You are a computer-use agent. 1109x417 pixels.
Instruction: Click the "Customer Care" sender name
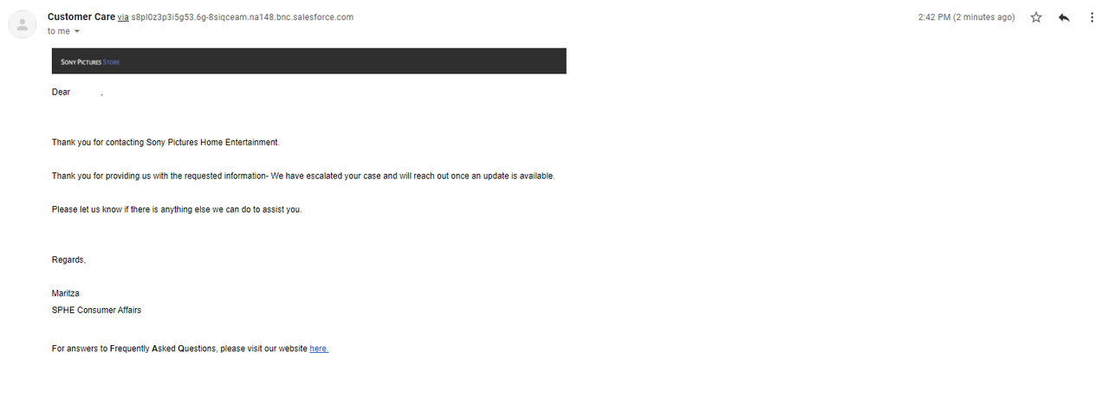click(81, 16)
